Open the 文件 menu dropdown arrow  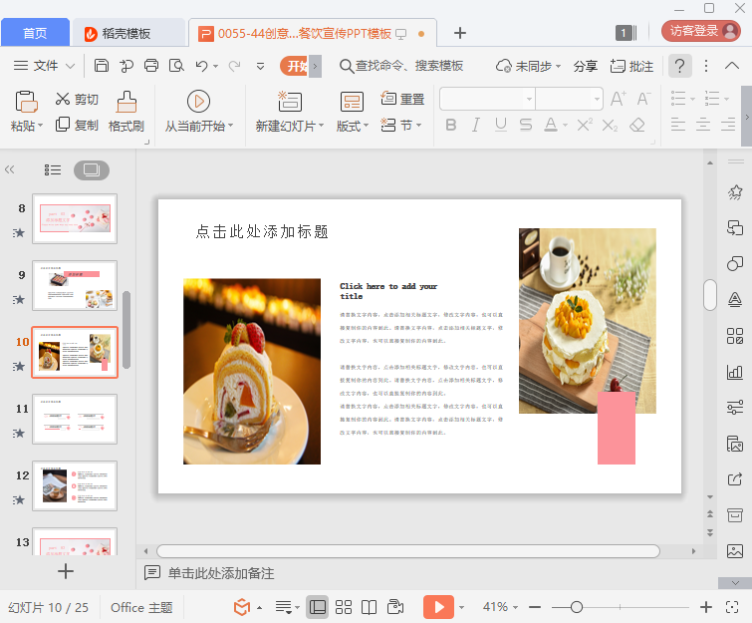(70, 66)
